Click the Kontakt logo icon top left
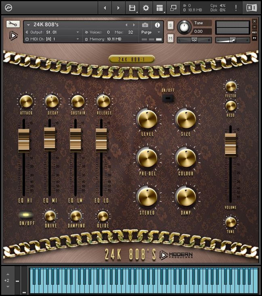 click(x=8, y=7)
